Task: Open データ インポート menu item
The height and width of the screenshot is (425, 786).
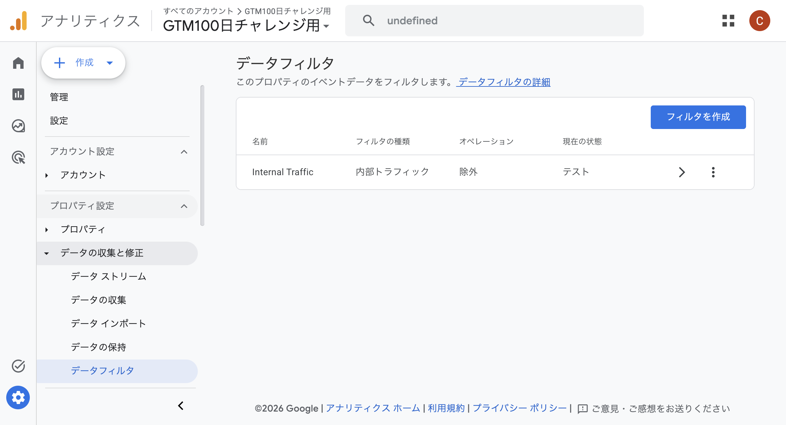Action: 108,323
